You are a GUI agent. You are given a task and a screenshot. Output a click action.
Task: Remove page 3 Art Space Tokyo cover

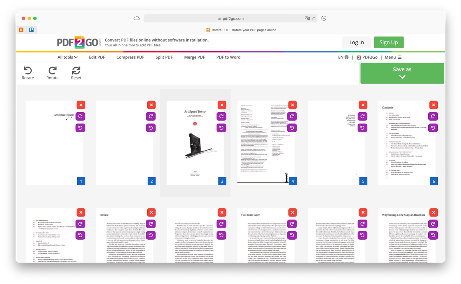point(222,105)
